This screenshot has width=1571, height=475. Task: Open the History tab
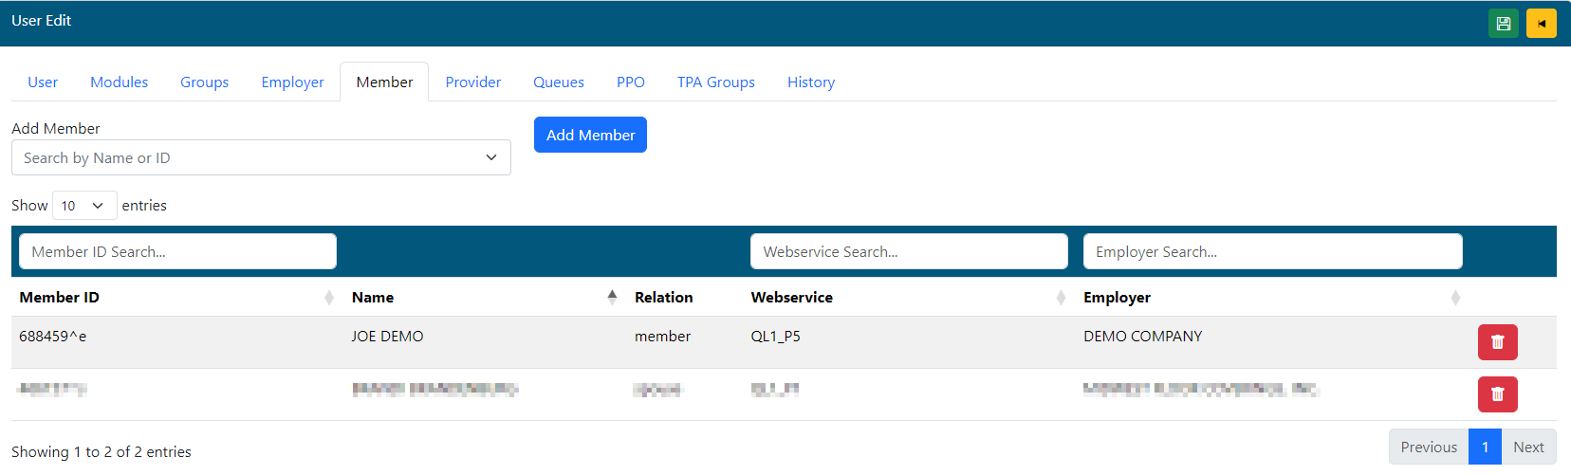pyautogui.click(x=810, y=82)
